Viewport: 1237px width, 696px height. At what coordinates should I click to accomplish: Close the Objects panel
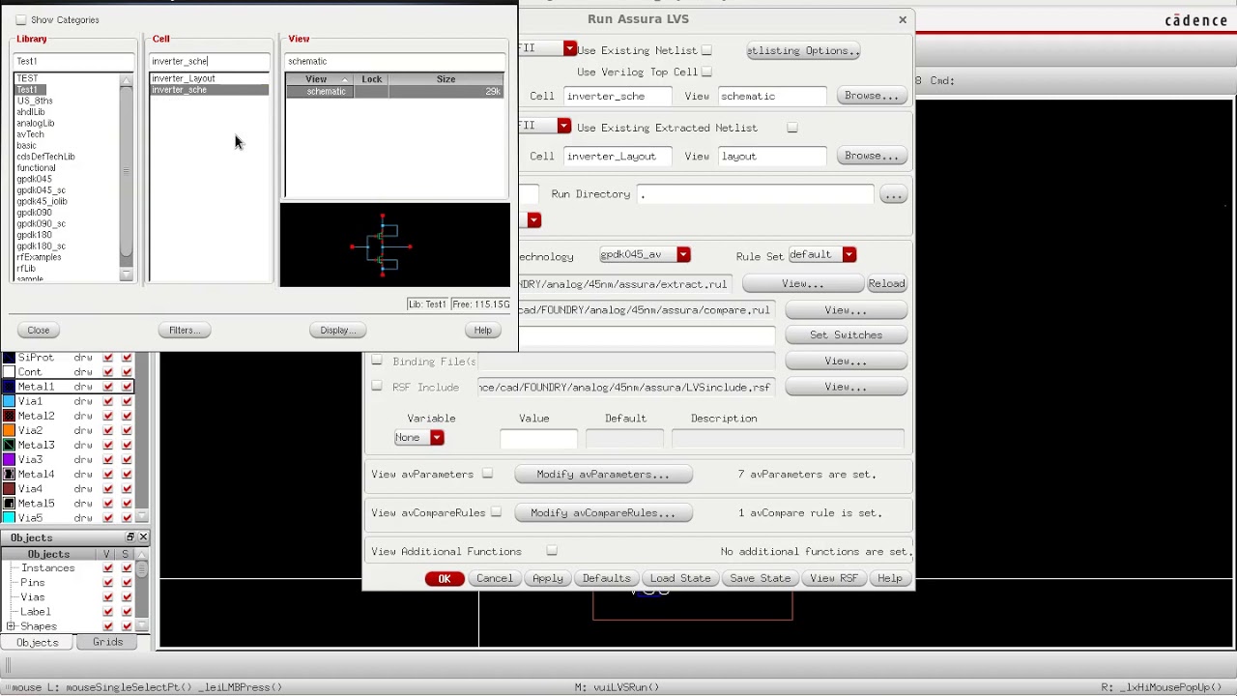click(143, 537)
